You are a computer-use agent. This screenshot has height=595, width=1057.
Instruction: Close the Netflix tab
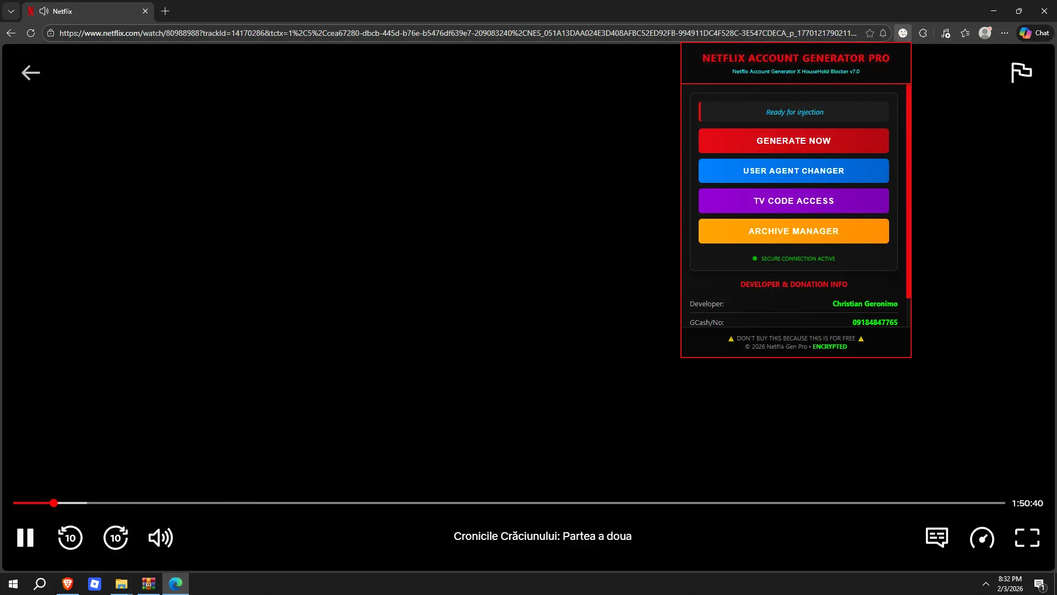145,11
